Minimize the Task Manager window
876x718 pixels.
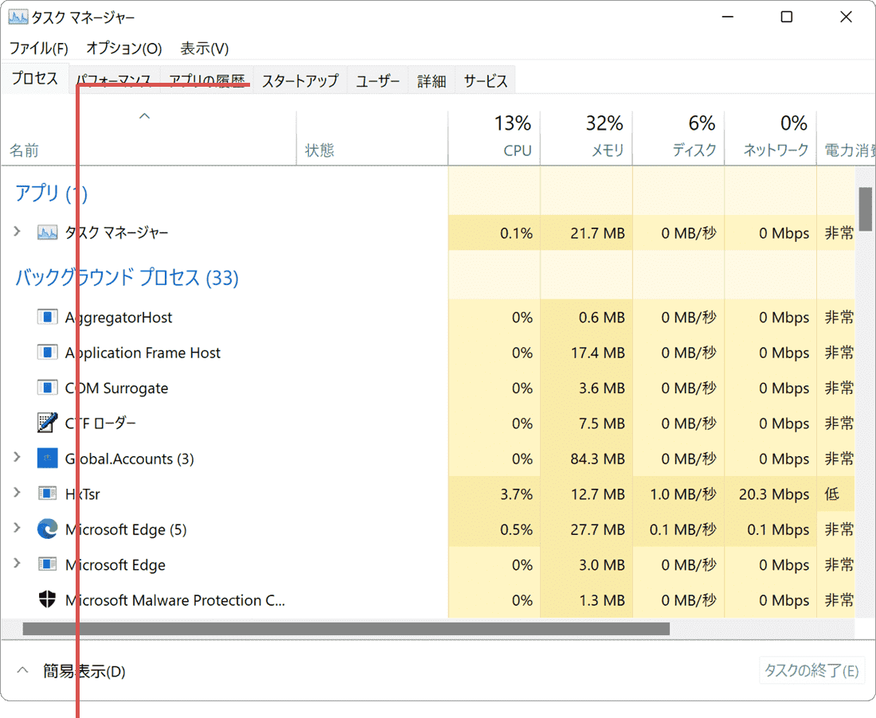[727, 17]
